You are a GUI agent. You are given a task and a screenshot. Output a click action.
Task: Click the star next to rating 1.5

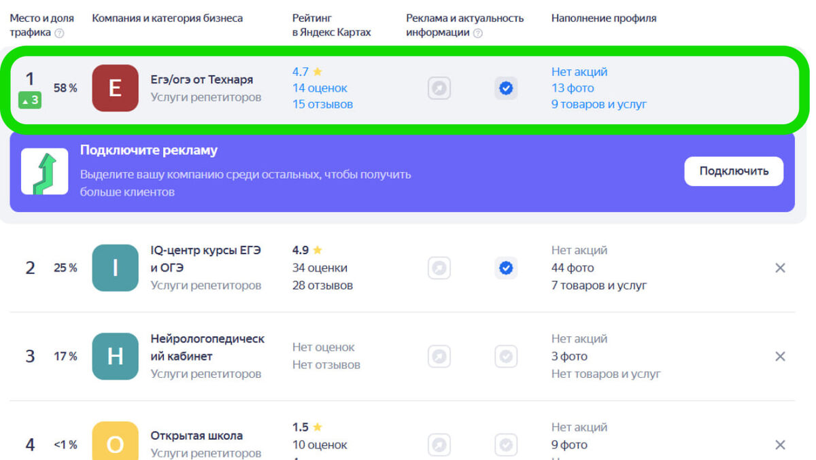(318, 427)
